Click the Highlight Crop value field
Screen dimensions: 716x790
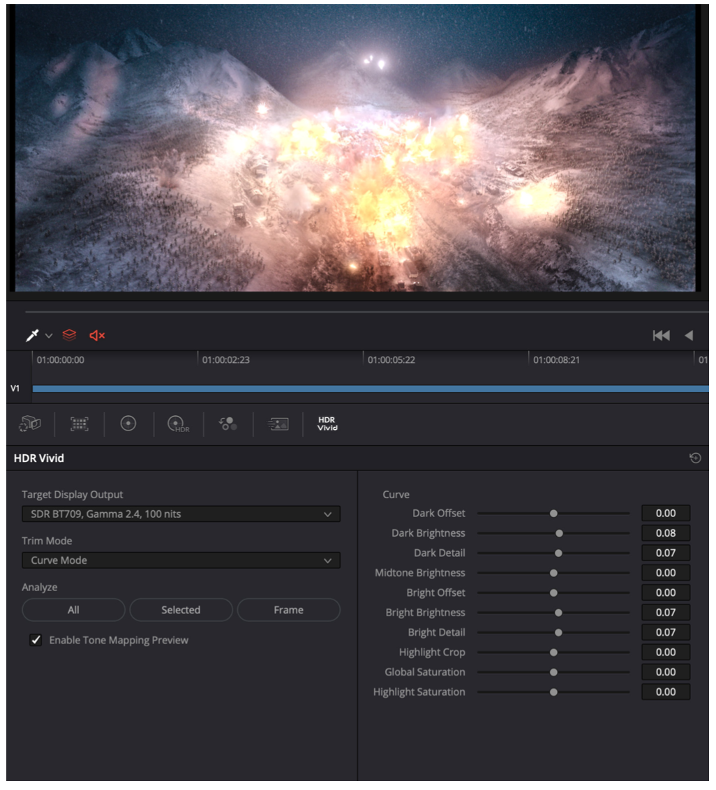coord(666,653)
